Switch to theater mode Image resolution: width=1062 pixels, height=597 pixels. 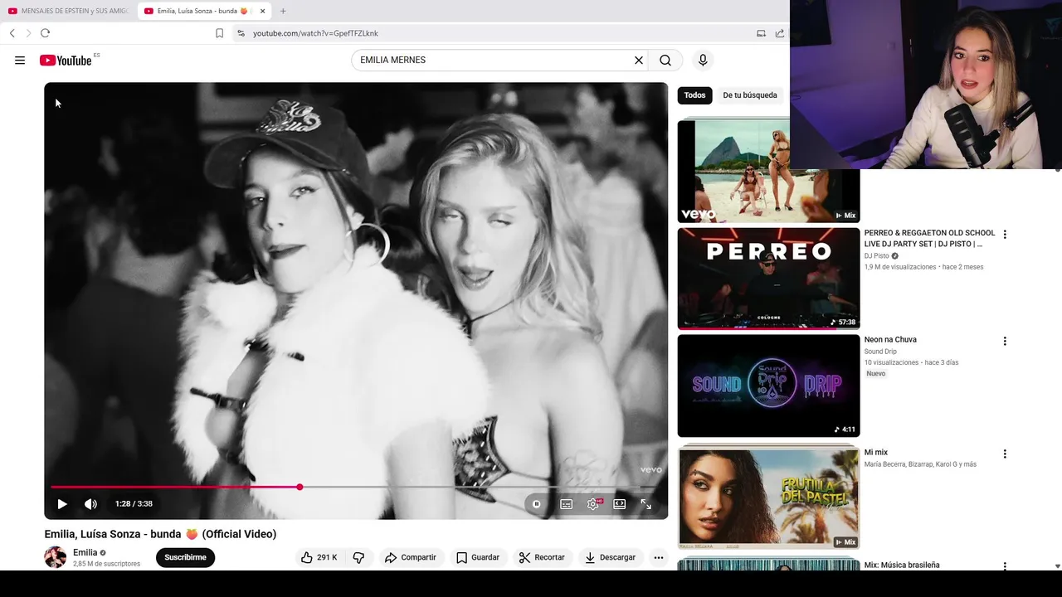[x=620, y=504]
